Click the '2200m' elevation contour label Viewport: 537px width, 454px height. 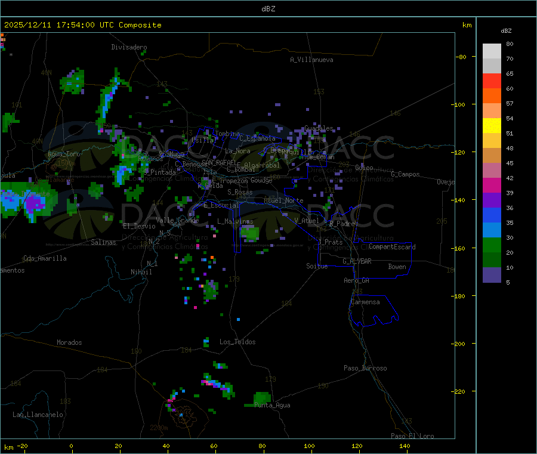tap(159, 428)
